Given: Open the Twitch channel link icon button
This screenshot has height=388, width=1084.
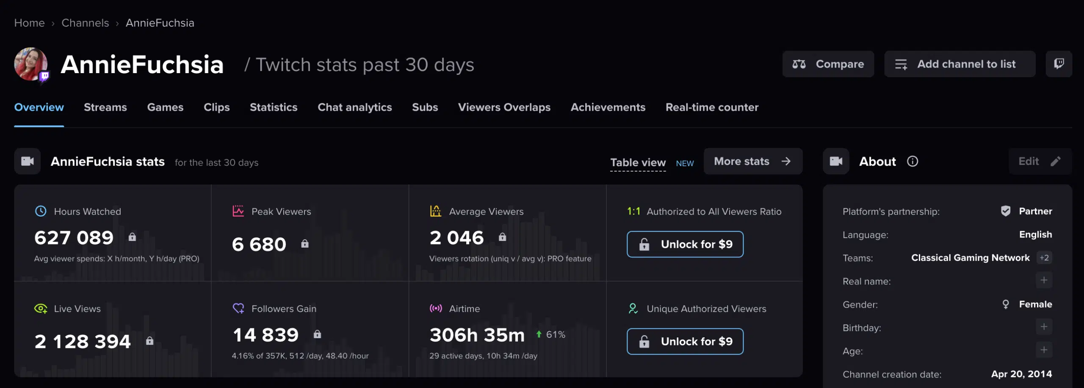Looking at the screenshot, I should [x=1059, y=64].
